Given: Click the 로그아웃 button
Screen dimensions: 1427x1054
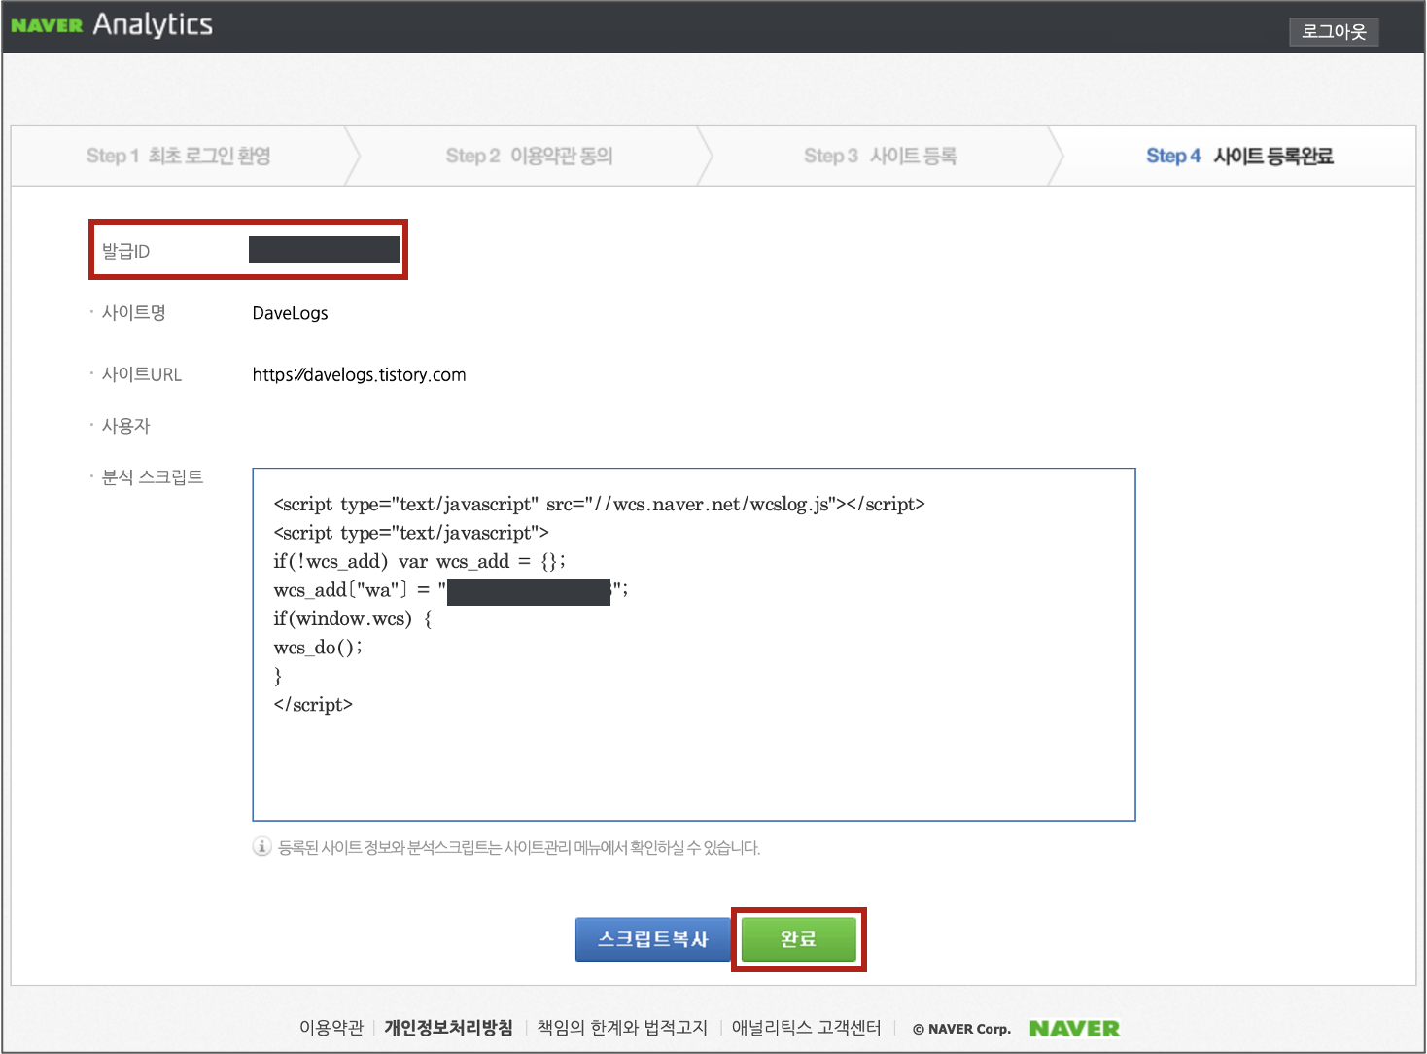Looking at the screenshot, I should point(1334,31).
